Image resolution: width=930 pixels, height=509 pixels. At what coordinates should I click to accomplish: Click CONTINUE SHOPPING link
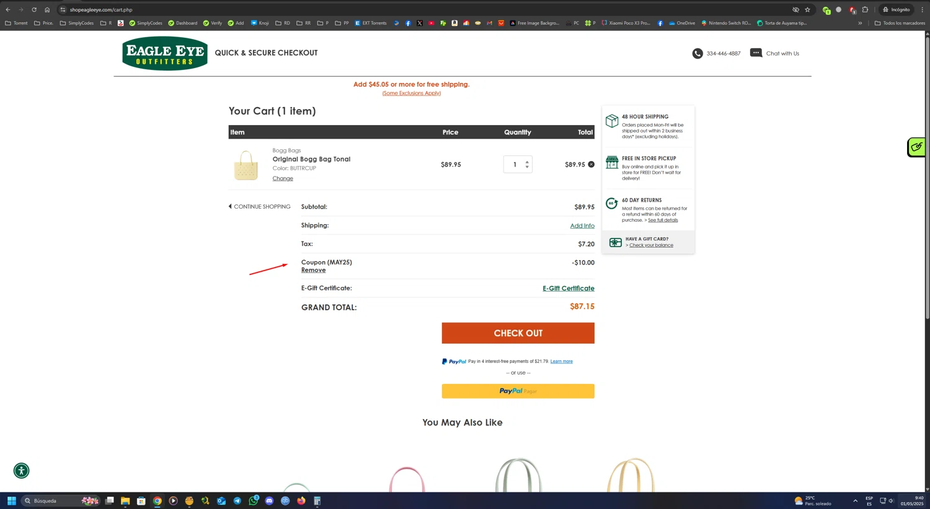click(x=259, y=207)
